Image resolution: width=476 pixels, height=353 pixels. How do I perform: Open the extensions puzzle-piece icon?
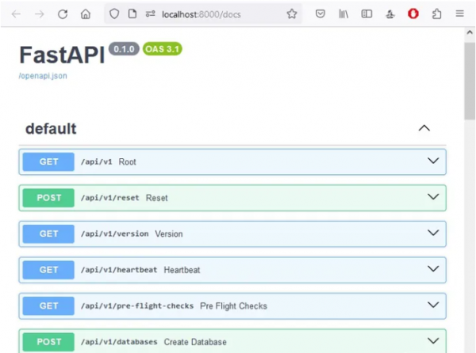(436, 14)
